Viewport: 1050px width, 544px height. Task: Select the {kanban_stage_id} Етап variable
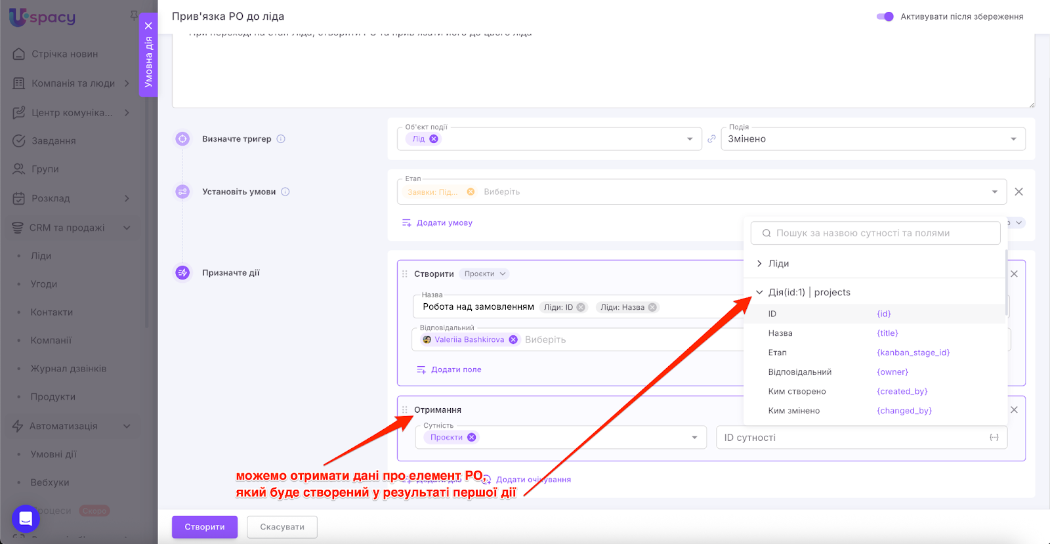[913, 353]
